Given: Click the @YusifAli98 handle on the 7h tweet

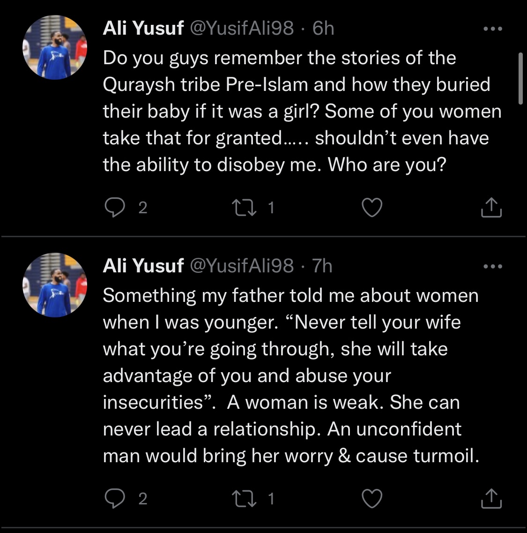Looking at the screenshot, I should point(241,266).
